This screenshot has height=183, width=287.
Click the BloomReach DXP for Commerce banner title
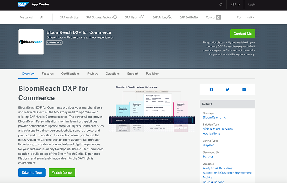click(x=79, y=32)
